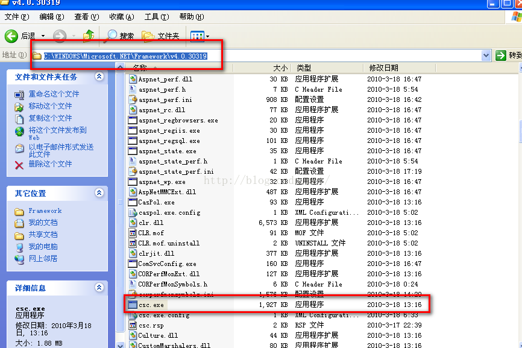Select aspnet_regsql.exe file icon
The image size is (522, 348).
[133, 141]
